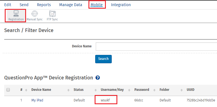Sort by Username/Key column arrows
Image resolution: width=217 pixels, height=107 pixels.
click(x=129, y=90)
